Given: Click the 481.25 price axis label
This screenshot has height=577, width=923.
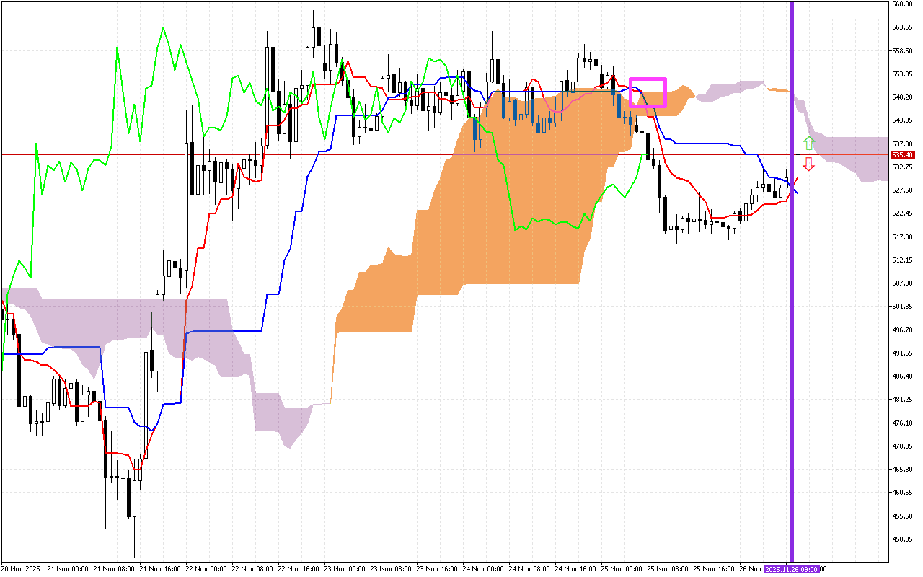Looking at the screenshot, I should (902, 400).
